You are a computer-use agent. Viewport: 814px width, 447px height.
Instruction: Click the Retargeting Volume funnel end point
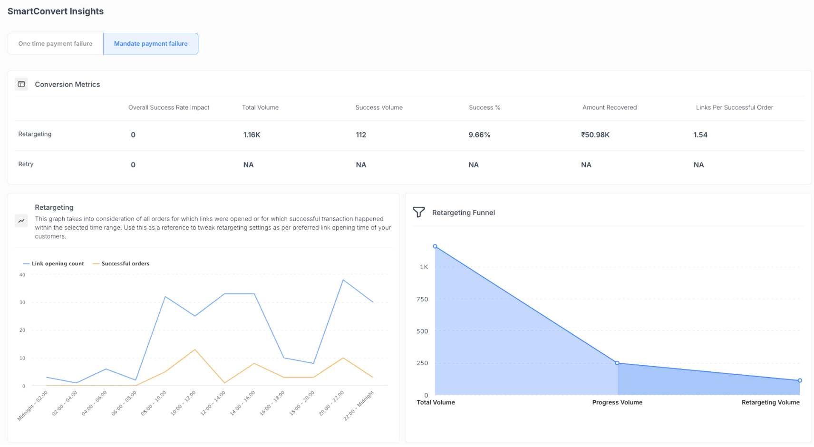pyautogui.click(x=800, y=380)
